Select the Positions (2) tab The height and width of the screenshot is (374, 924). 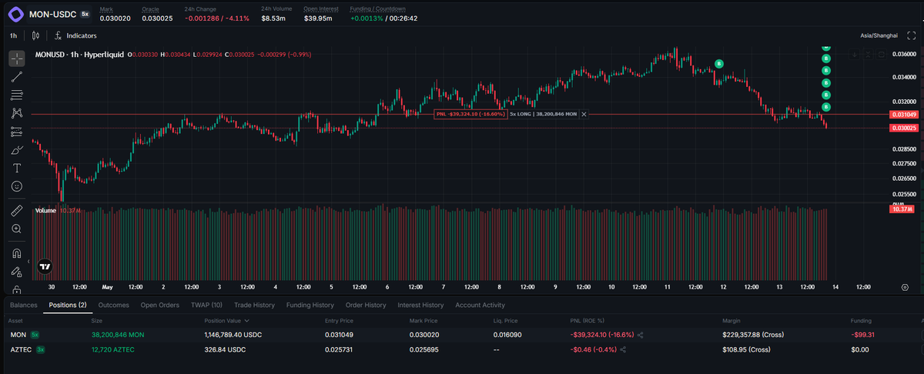tap(68, 306)
